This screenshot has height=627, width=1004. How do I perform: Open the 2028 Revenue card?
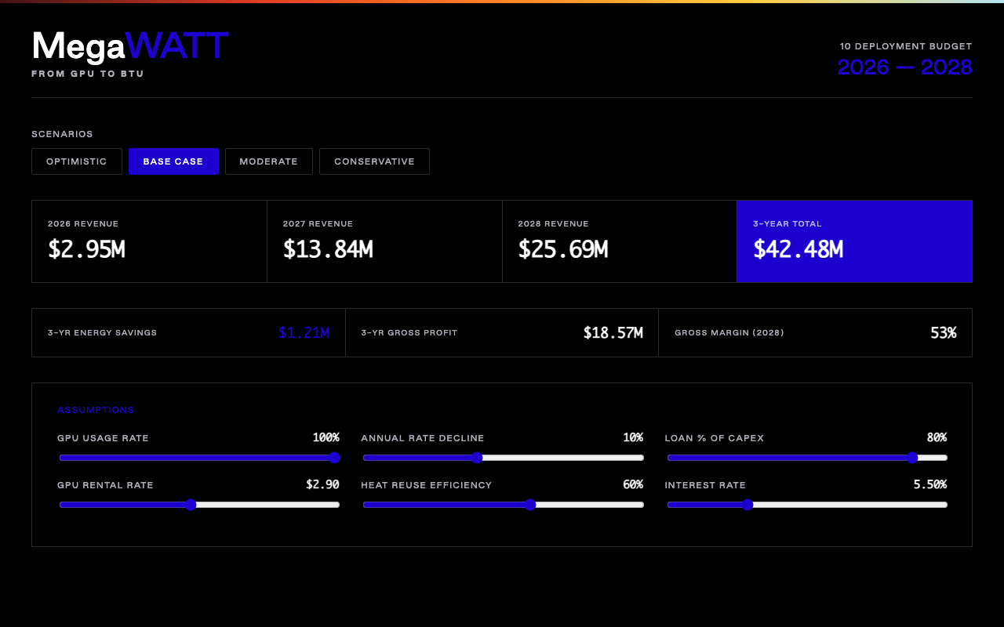pos(619,241)
